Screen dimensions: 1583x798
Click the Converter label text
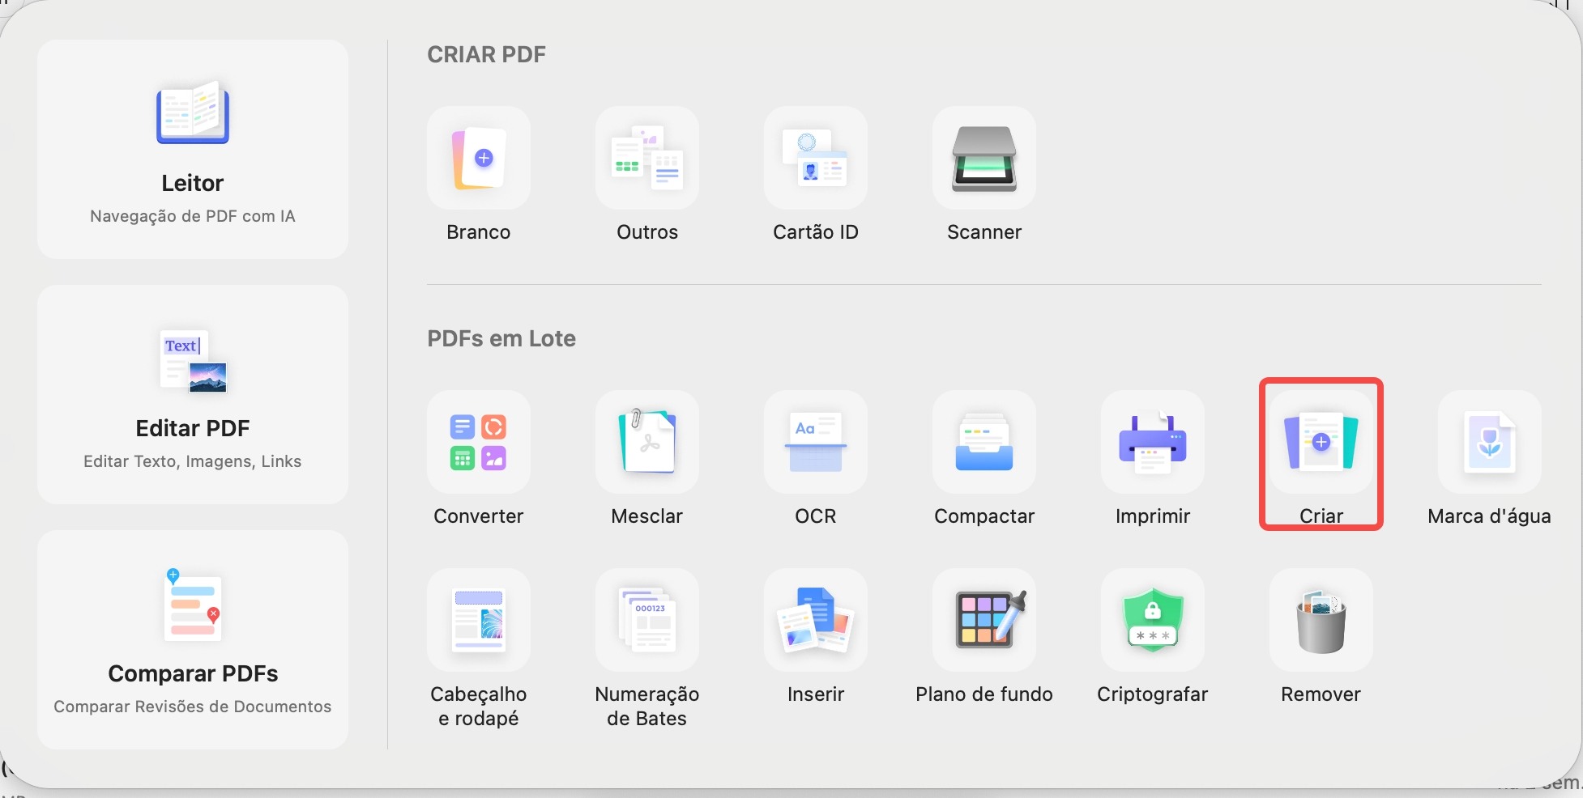(x=479, y=516)
